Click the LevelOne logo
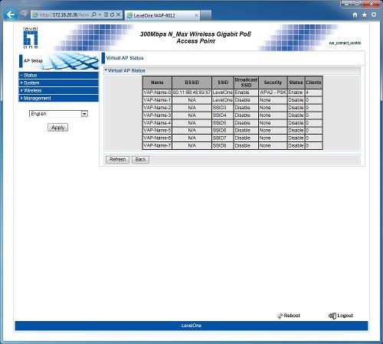Screen dimensions: 383x344 tap(31, 37)
